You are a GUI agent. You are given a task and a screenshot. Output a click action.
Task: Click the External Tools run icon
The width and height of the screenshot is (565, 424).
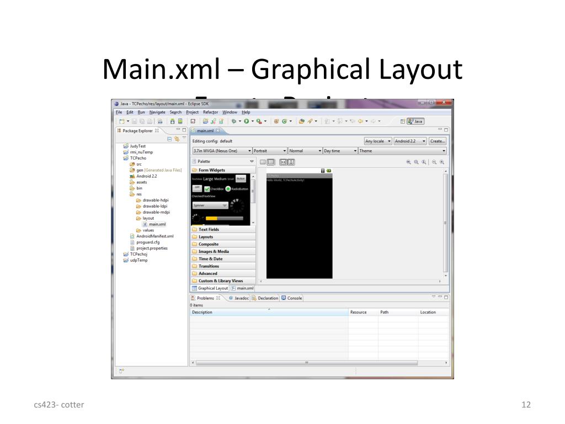coord(259,121)
